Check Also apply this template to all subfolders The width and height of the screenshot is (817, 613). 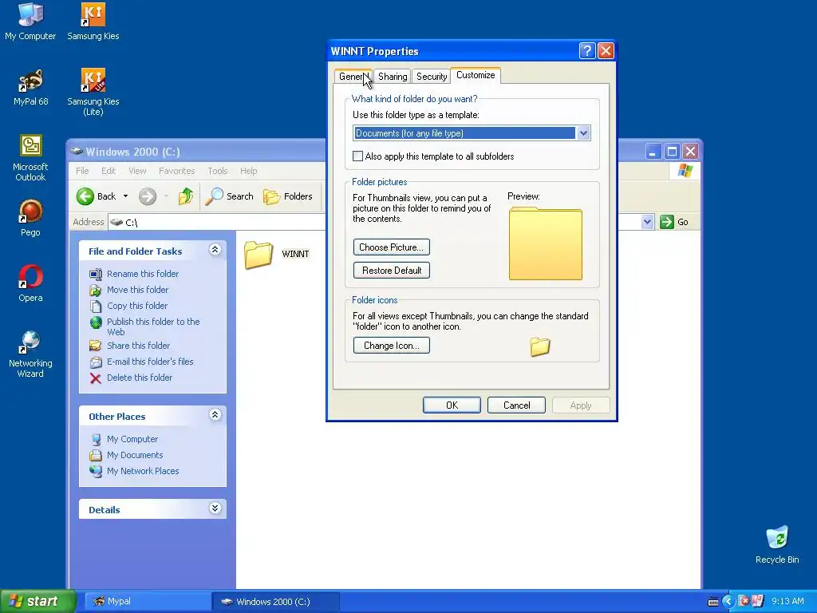(358, 156)
